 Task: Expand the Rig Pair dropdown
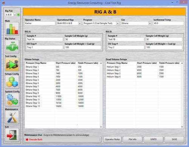pyautogui.click(x=15, y=15)
